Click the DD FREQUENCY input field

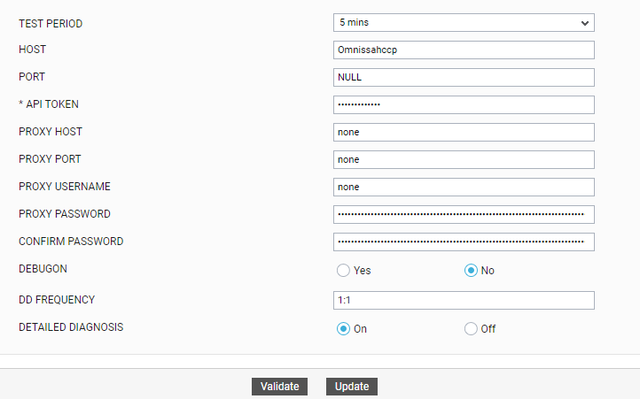tap(463, 301)
